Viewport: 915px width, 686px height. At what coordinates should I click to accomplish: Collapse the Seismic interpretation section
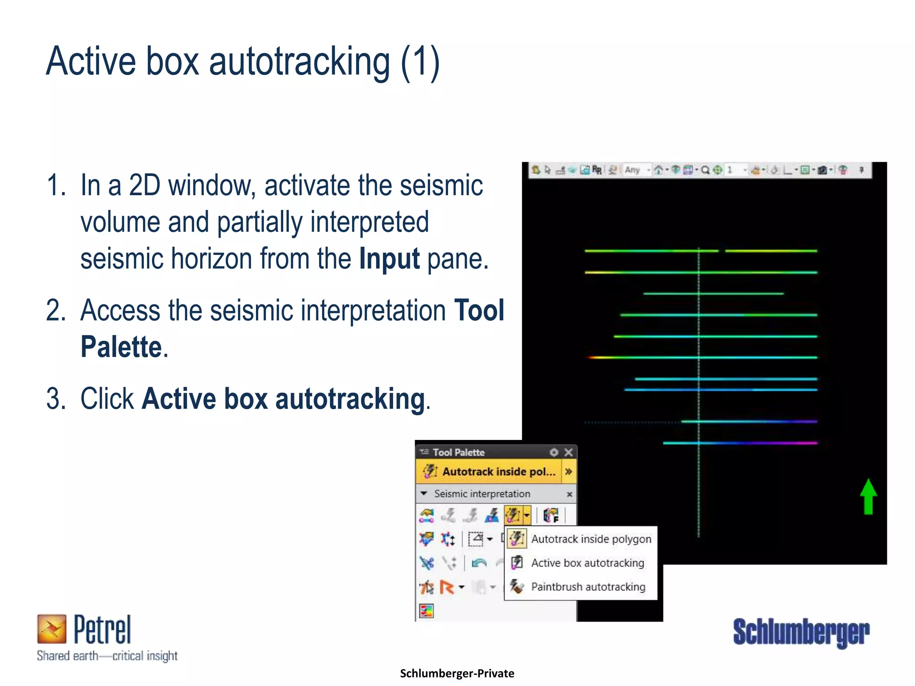(x=424, y=494)
